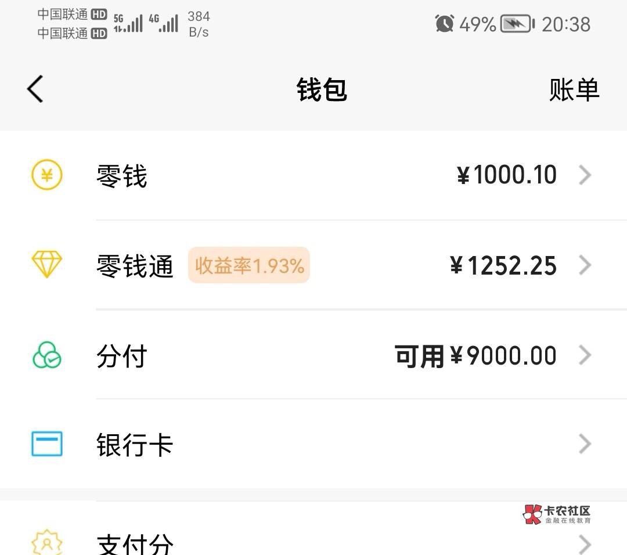
Task: Tap the 可用¥9000.00 credit amount
Action: tap(475, 355)
